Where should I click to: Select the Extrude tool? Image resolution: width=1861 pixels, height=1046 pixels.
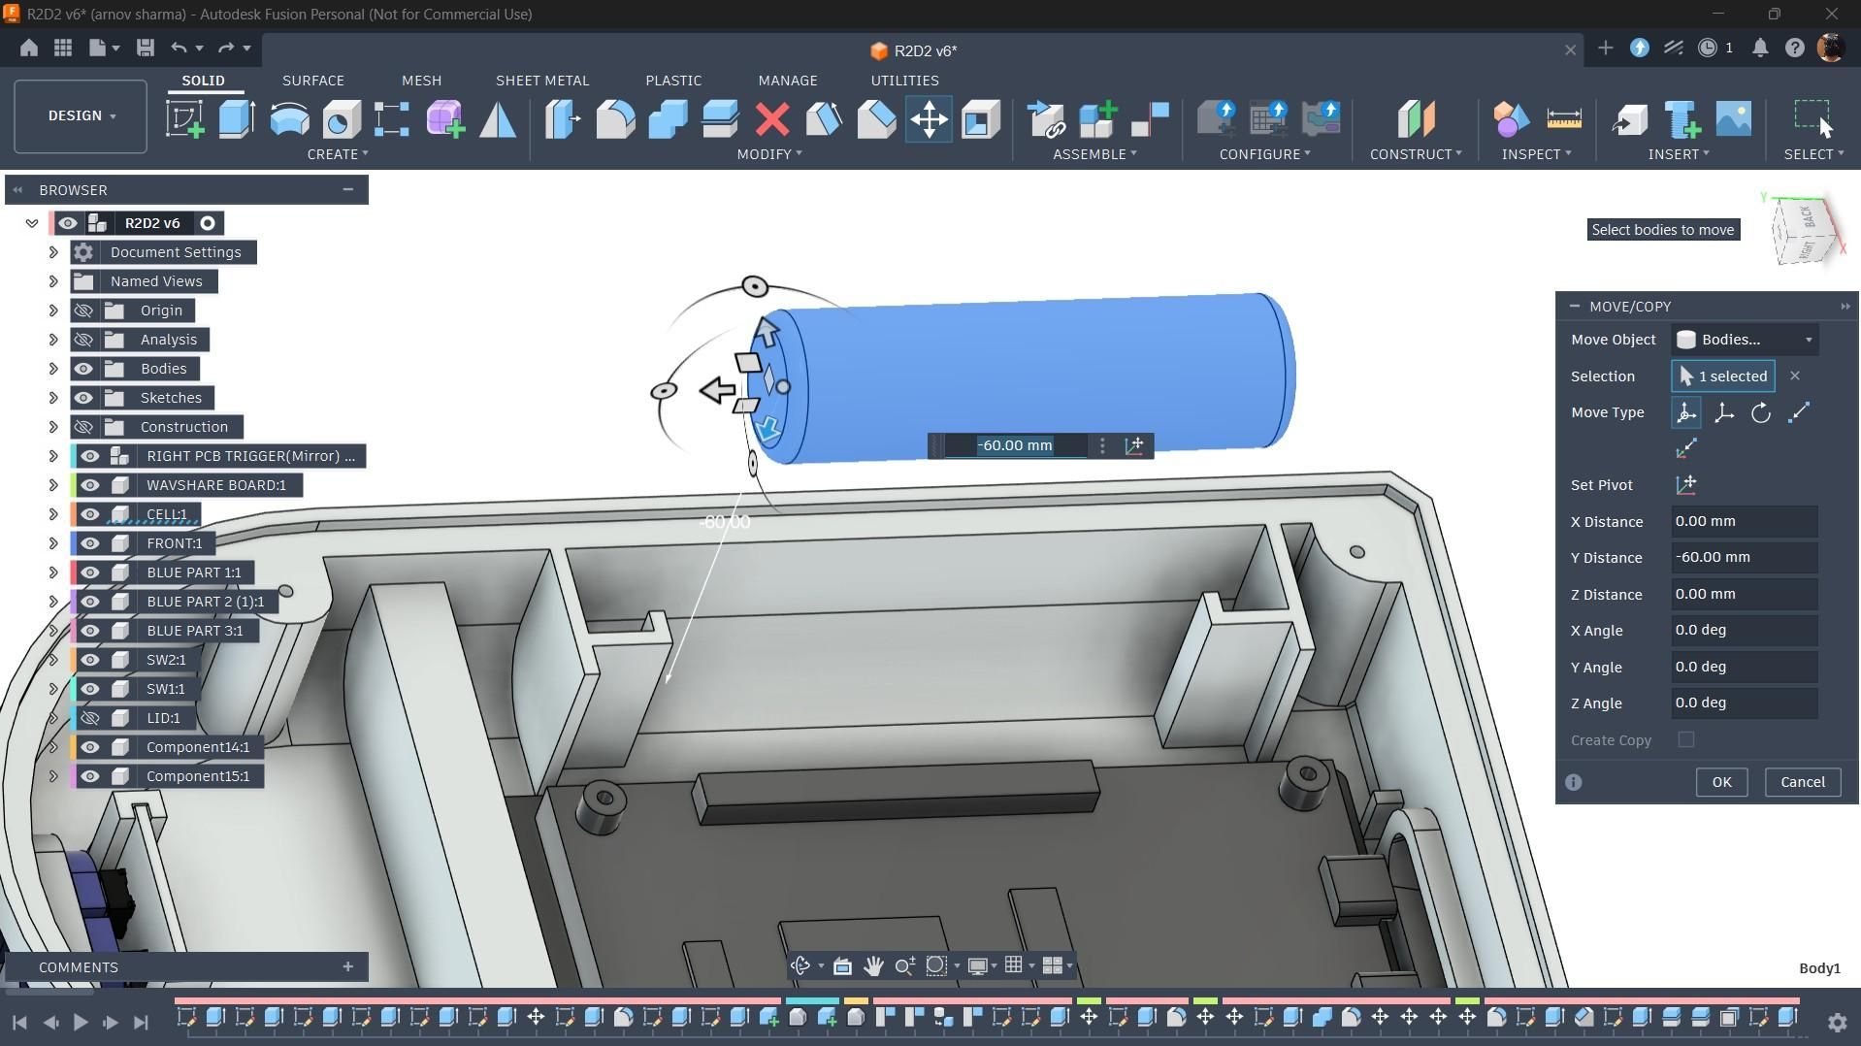(237, 119)
